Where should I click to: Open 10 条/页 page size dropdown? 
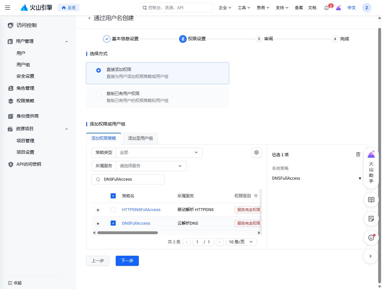pos(241,242)
